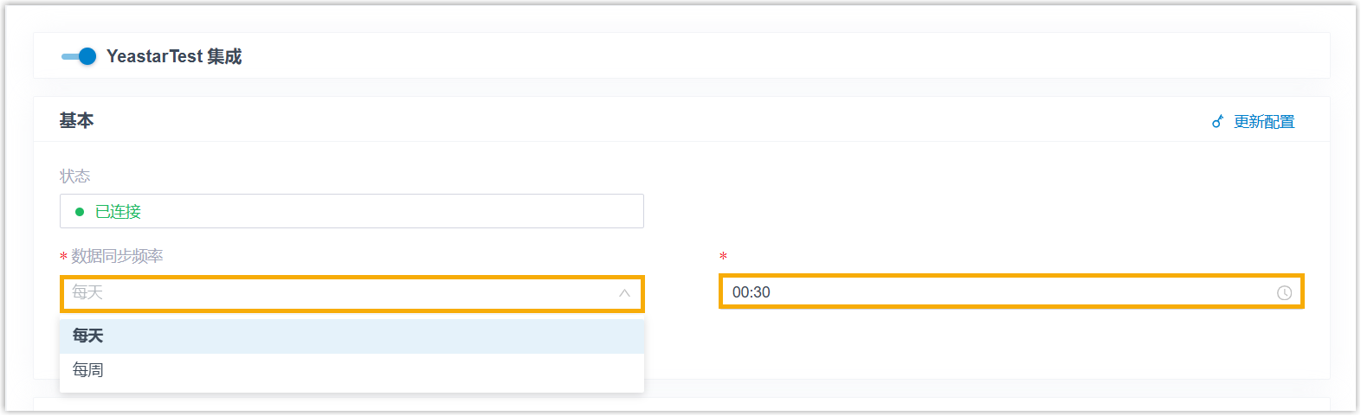This screenshot has width=1361, height=416.
Task: Select the 每天 option
Action: 88,336
